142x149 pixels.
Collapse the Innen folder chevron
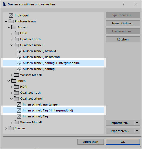[9, 81]
